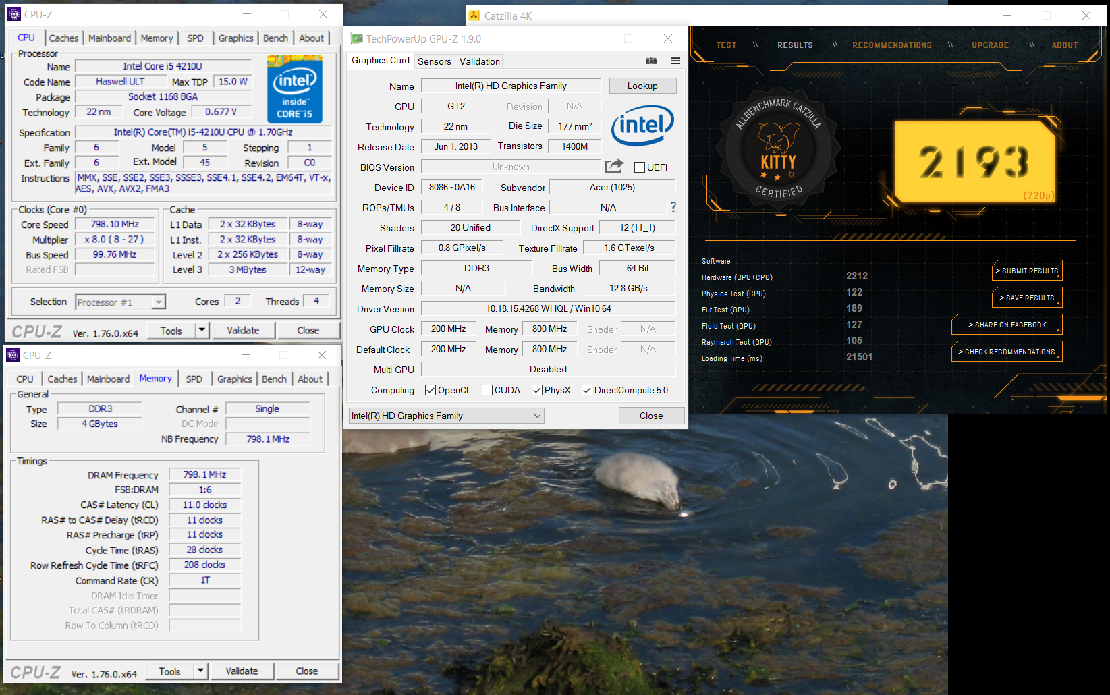The width and height of the screenshot is (1110, 695).
Task: Click the GPU-Z screenshot camera icon
Action: [x=651, y=61]
